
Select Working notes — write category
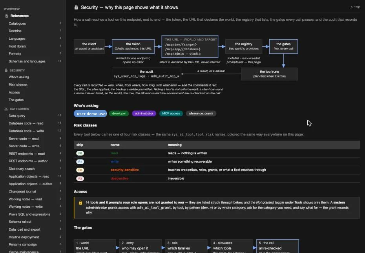point(26,207)
